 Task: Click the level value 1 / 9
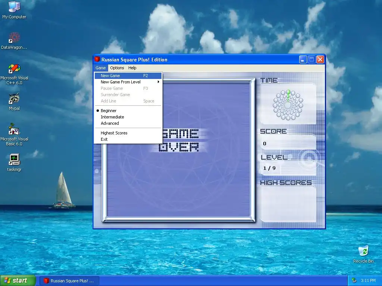tap(269, 168)
